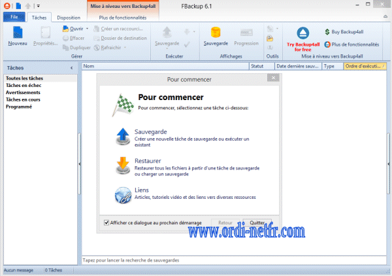Image resolution: width=392 pixels, height=276 pixels.
Task: Switch to the Disposition tab
Action: [x=69, y=18]
